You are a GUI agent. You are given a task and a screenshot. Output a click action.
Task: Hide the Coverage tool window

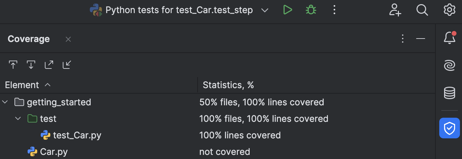click(421, 39)
